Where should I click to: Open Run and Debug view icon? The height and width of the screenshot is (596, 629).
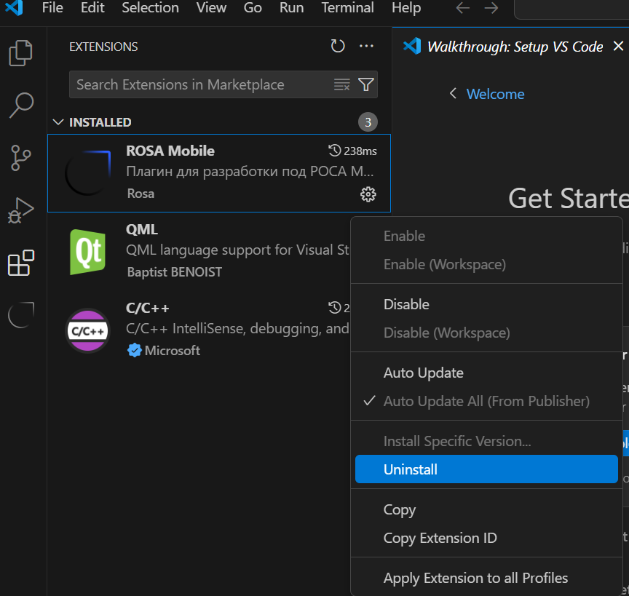(x=20, y=210)
